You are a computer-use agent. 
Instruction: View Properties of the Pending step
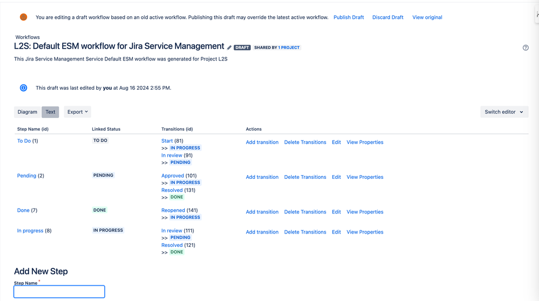tap(365, 177)
